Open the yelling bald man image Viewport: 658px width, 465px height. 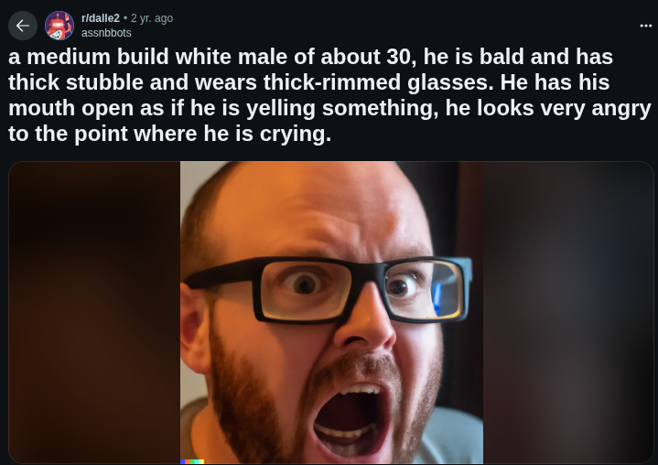pyautogui.click(x=331, y=313)
